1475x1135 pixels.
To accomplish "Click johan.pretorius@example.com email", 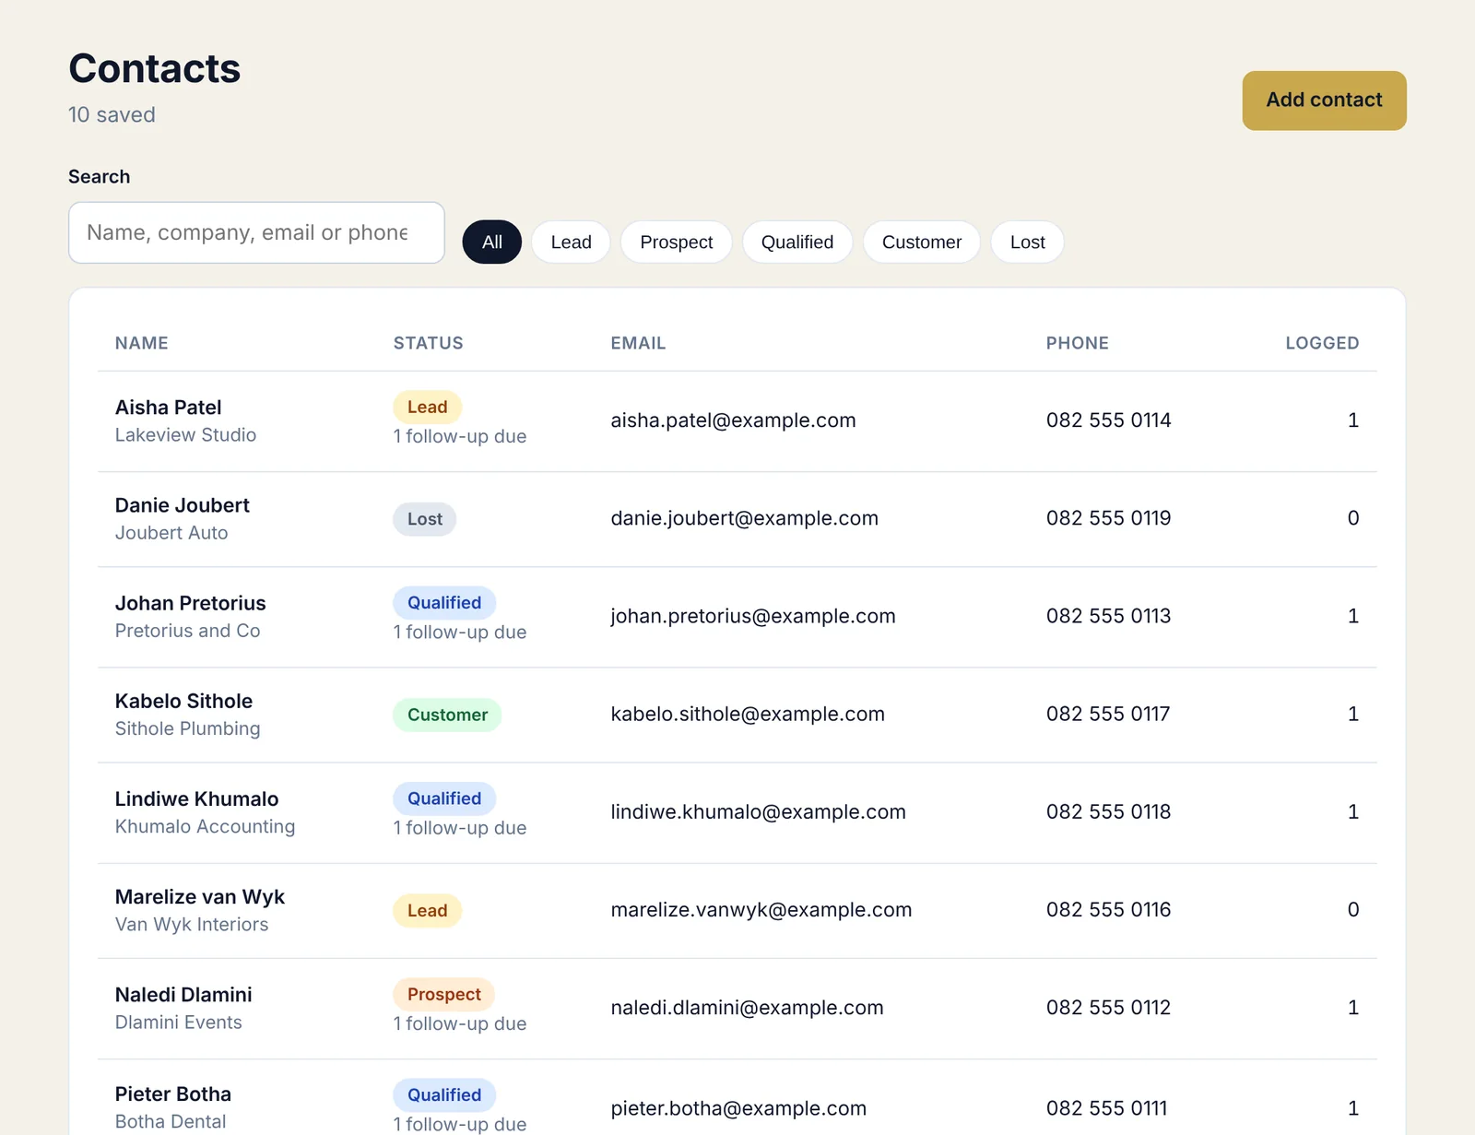I will (753, 616).
